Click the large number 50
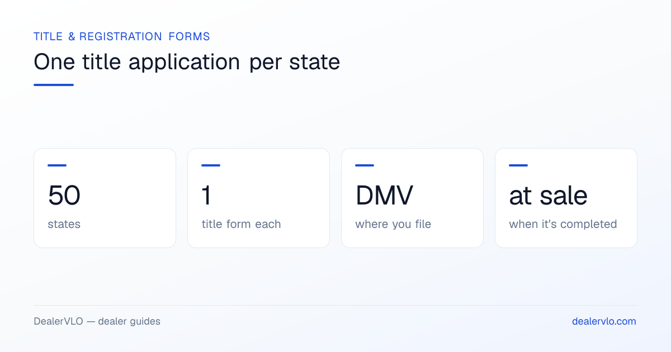This screenshot has width=671, height=352. point(64,196)
